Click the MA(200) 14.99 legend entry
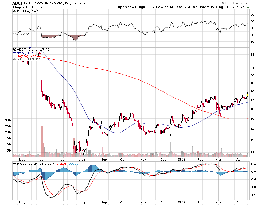The image size is (261, 205). pos(25,56)
